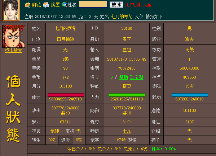Viewport: 216px width, 156px height.
Task: Open the 房屋 link
Action: (x=56, y=5)
